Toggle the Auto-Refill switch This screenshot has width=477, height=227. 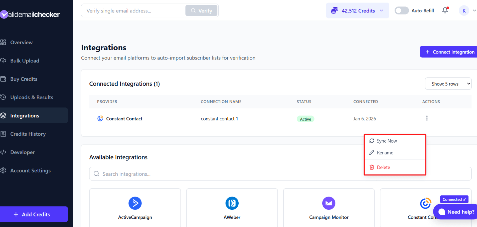402,10
